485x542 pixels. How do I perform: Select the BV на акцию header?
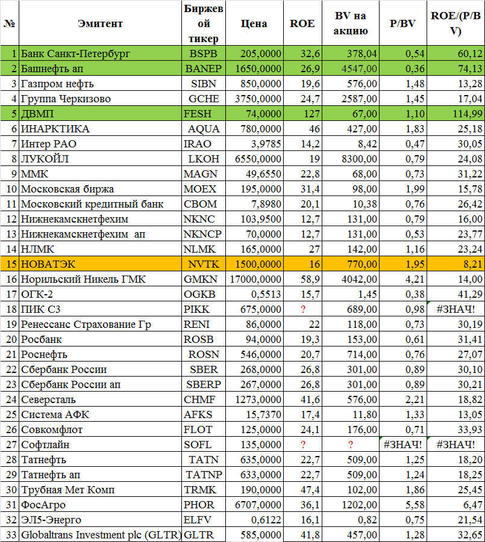point(350,23)
